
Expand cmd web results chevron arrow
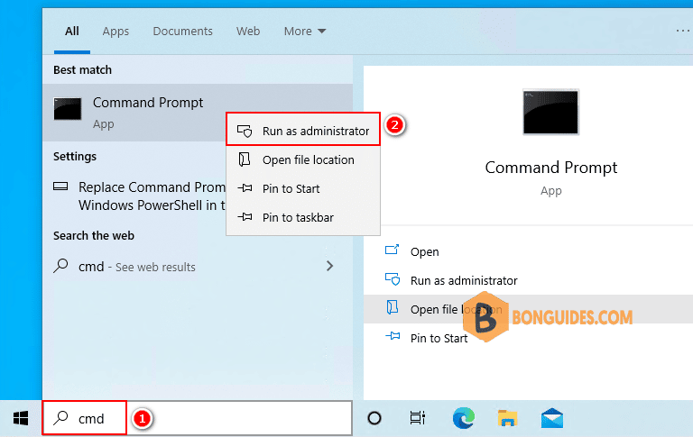click(329, 266)
